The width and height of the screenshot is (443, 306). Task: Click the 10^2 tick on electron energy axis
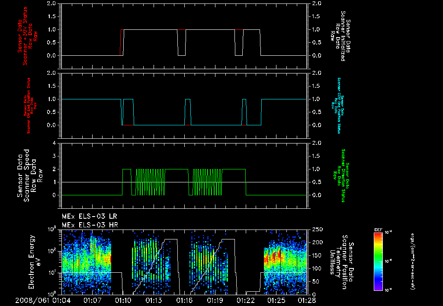coord(51,251)
